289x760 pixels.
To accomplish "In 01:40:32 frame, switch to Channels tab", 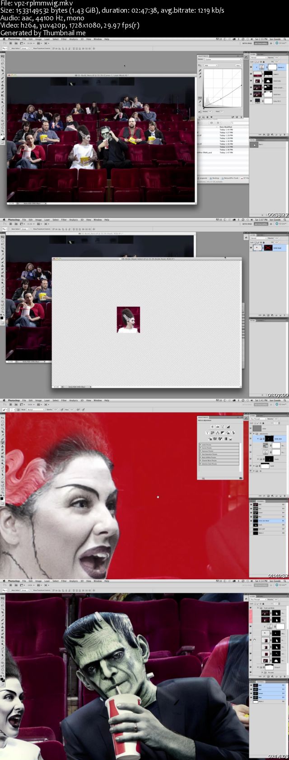I will pyautogui.click(x=261, y=501).
